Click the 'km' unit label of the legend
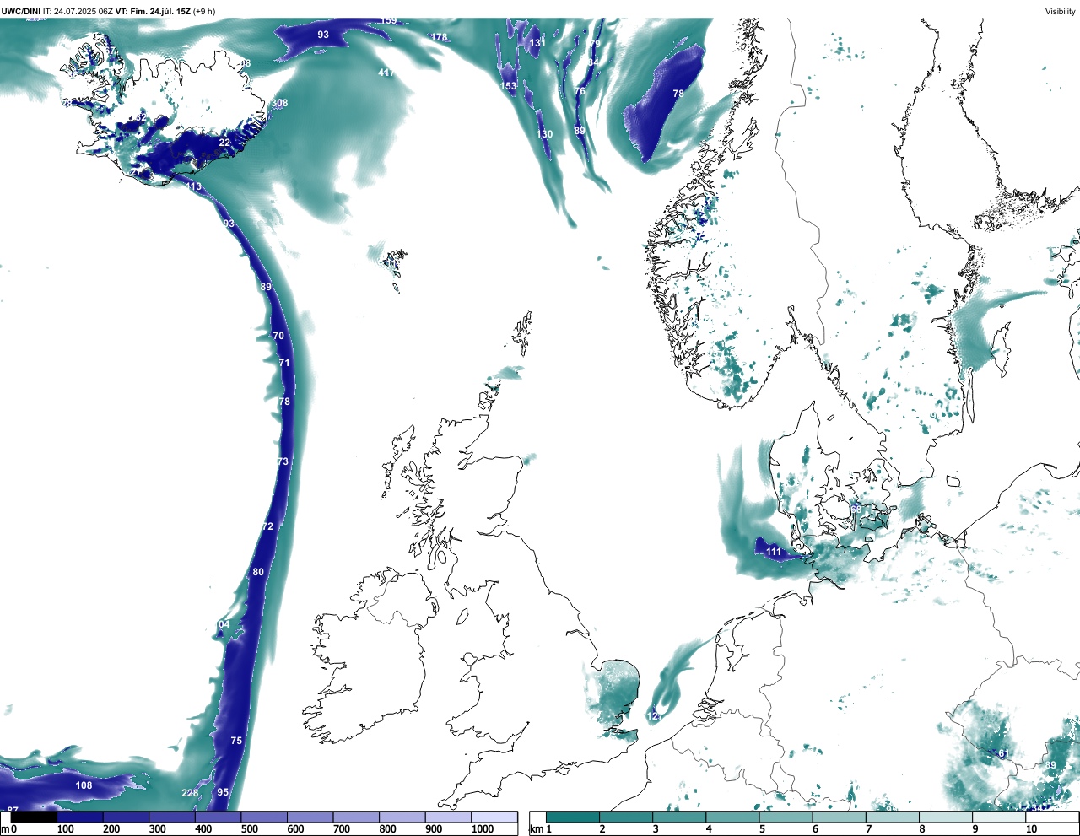The height and width of the screenshot is (836, 1080). [537, 830]
